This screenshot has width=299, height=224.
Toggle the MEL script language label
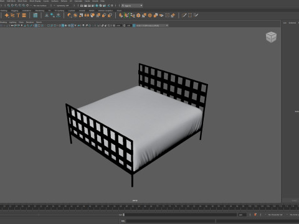(123, 222)
